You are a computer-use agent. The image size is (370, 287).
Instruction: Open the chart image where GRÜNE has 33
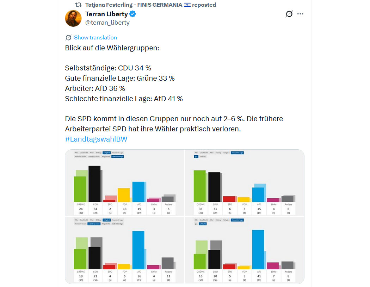click(x=245, y=182)
